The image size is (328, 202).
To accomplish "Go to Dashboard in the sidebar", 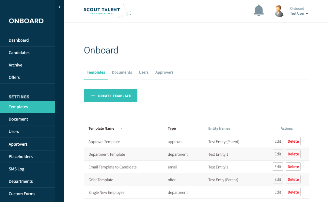I will point(28,40).
